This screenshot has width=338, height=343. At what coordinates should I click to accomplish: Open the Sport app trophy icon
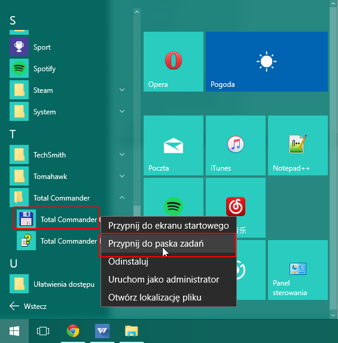coord(19,47)
